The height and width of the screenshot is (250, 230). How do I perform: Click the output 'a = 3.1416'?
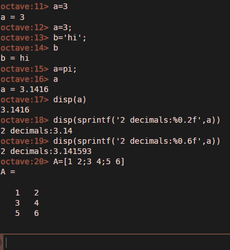[24, 89]
